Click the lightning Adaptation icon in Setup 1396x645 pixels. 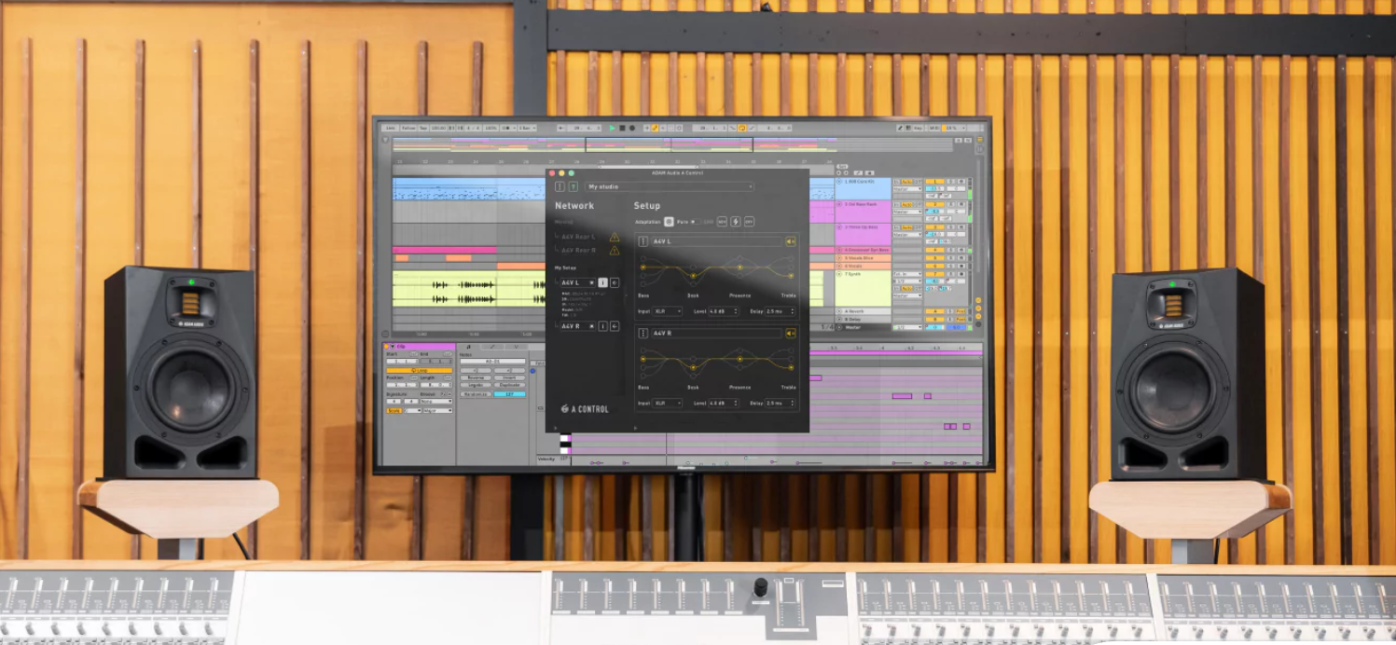(x=734, y=222)
